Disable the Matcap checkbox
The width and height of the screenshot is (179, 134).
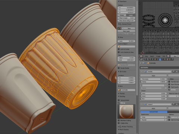pyautogui.click(x=119, y=103)
